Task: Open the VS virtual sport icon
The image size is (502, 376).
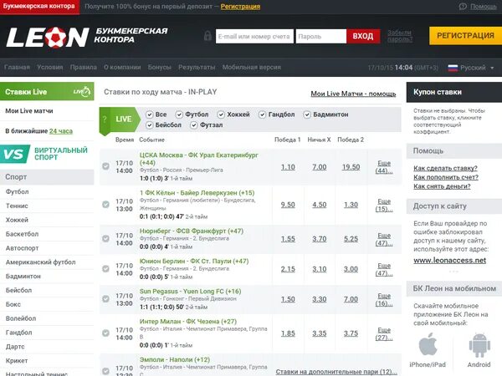Action: pyautogui.click(x=14, y=154)
